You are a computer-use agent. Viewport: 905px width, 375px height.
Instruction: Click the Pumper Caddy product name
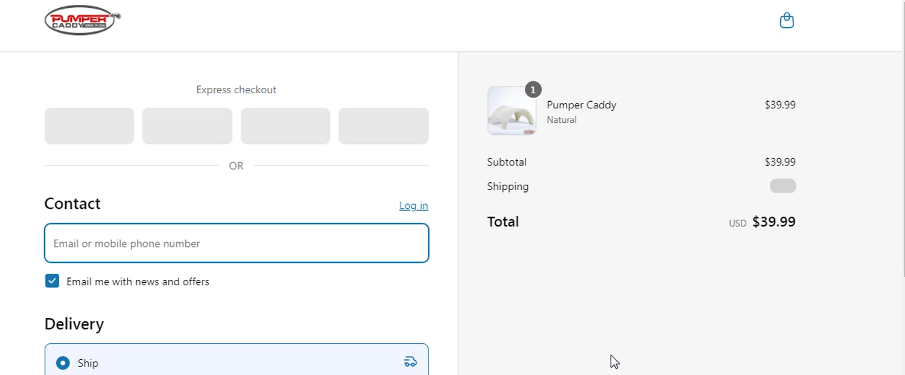coord(582,105)
